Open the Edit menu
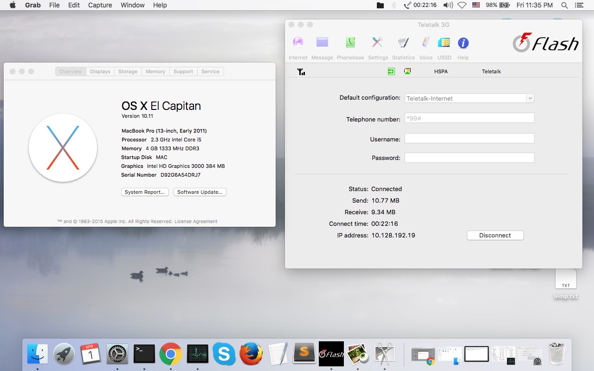 pos(74,5)
